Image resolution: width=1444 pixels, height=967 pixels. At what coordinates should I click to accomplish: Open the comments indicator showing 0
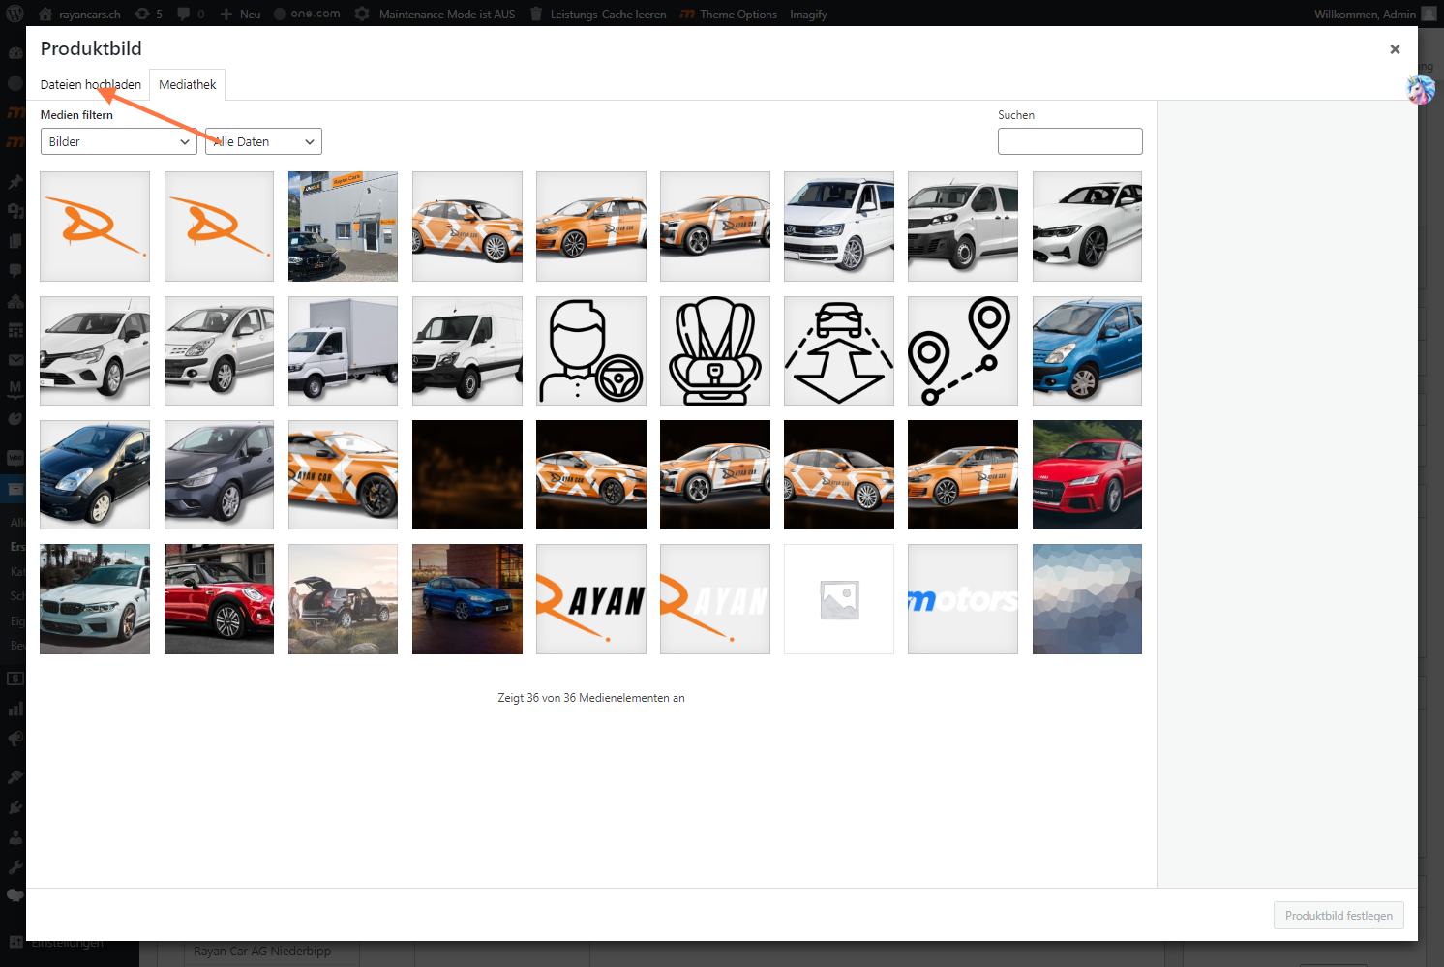(x=191, y=14)
